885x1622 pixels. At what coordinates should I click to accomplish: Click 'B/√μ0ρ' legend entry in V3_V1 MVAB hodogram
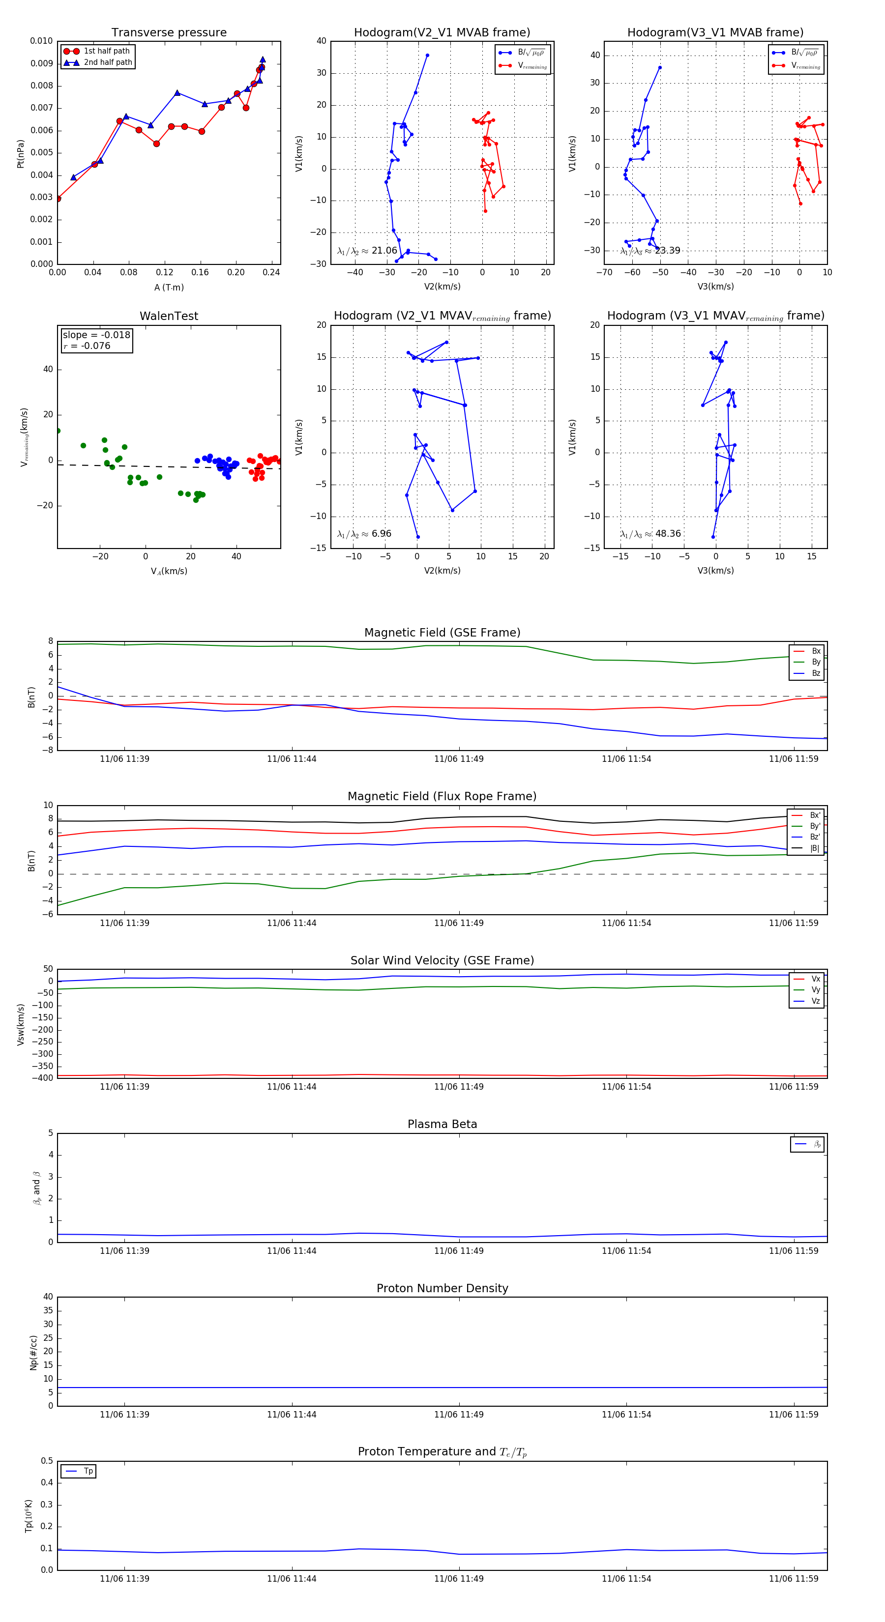click(x=796, y=53)
